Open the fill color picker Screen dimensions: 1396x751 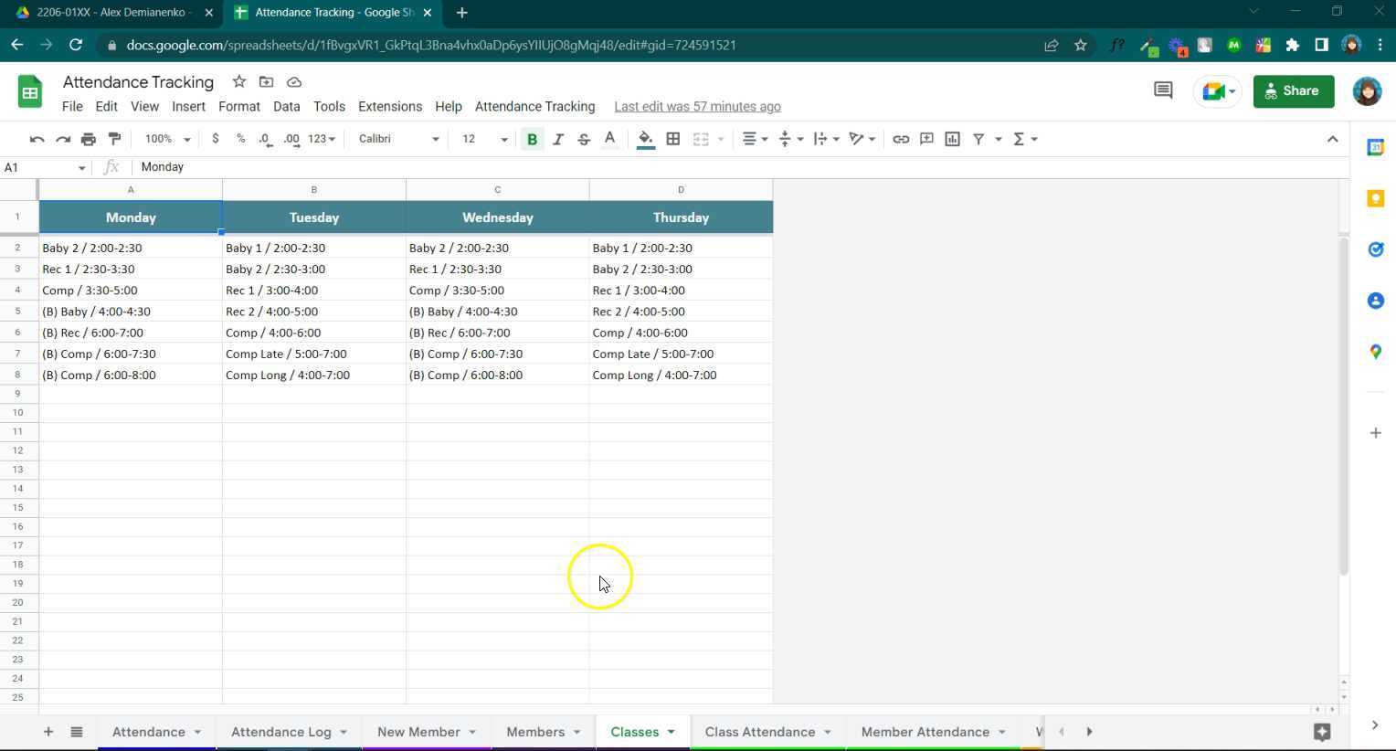[645, 139]
